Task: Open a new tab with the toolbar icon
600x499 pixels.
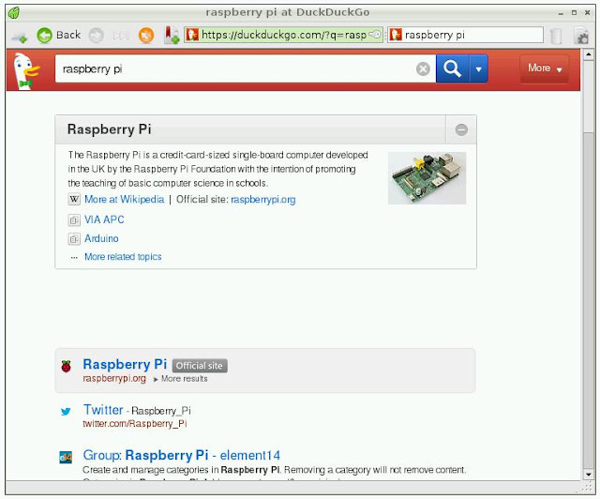Action: (x=19, y=36)
